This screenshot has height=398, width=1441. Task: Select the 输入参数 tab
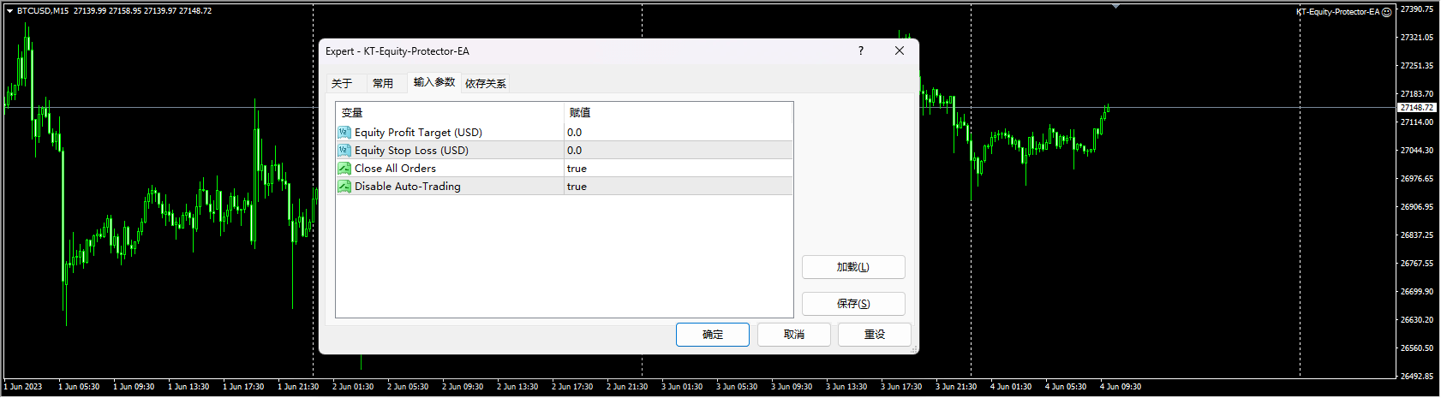pos(434,82)
